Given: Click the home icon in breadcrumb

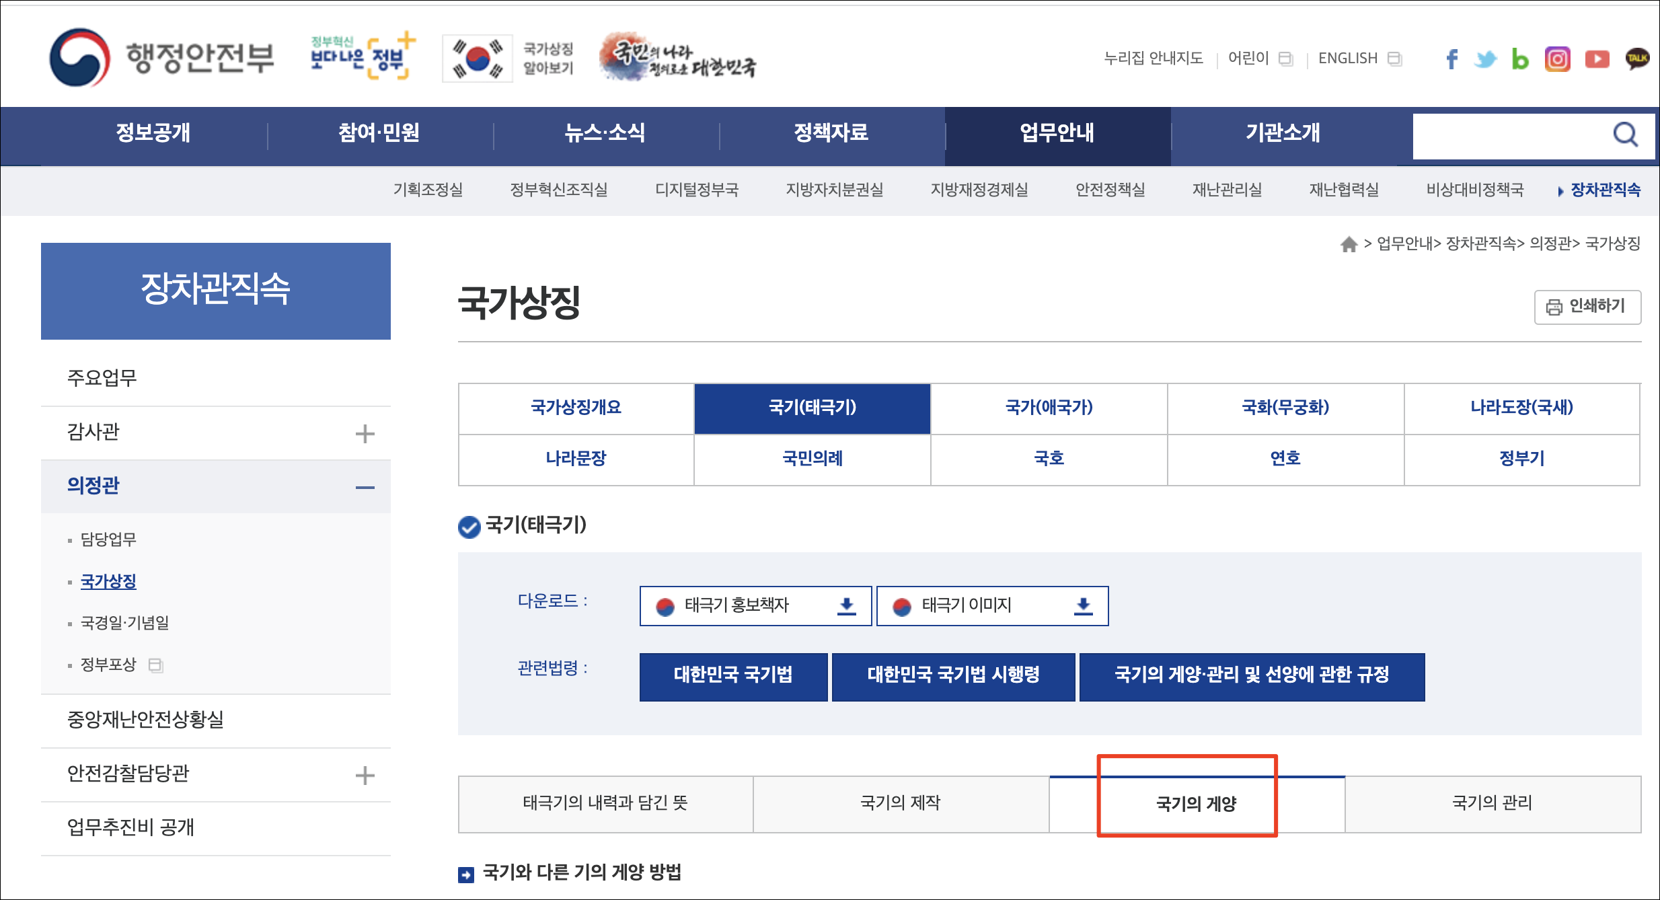Looking at the screenshot, I should 1349,244.
